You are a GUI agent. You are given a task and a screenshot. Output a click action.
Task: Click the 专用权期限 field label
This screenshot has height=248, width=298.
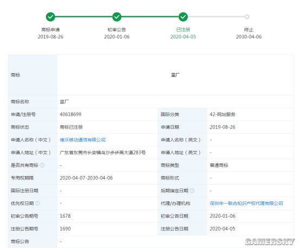point(22,178)
